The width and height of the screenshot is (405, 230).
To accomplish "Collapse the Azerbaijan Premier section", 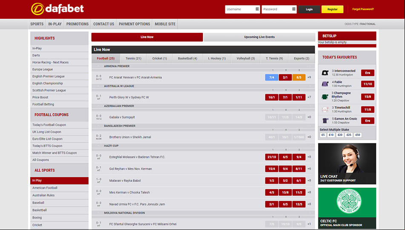I will pos(98,106).
